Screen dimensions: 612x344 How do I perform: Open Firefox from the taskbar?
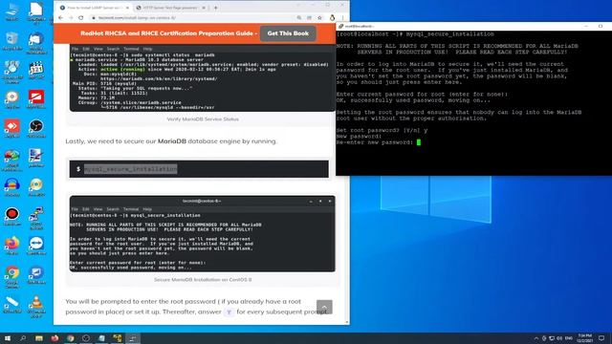(55, 338)
